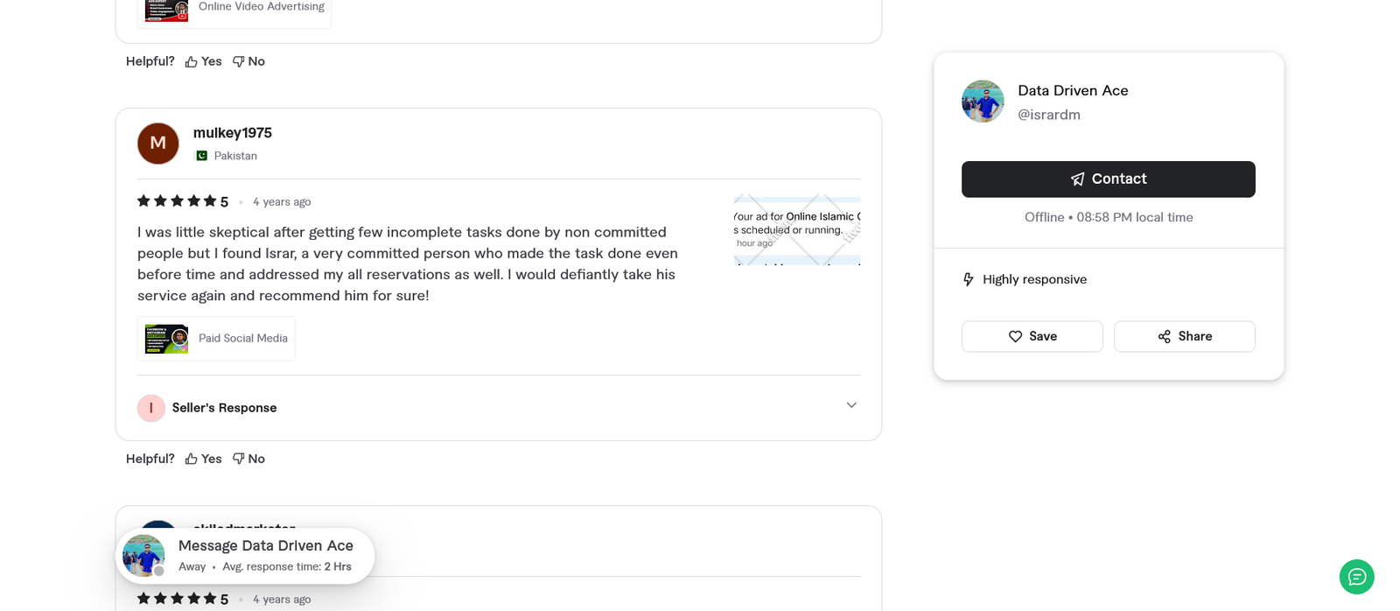Viewport: 1400px width, 611px height.
Task: Share the seller's profile
Action: [1184, 336]
